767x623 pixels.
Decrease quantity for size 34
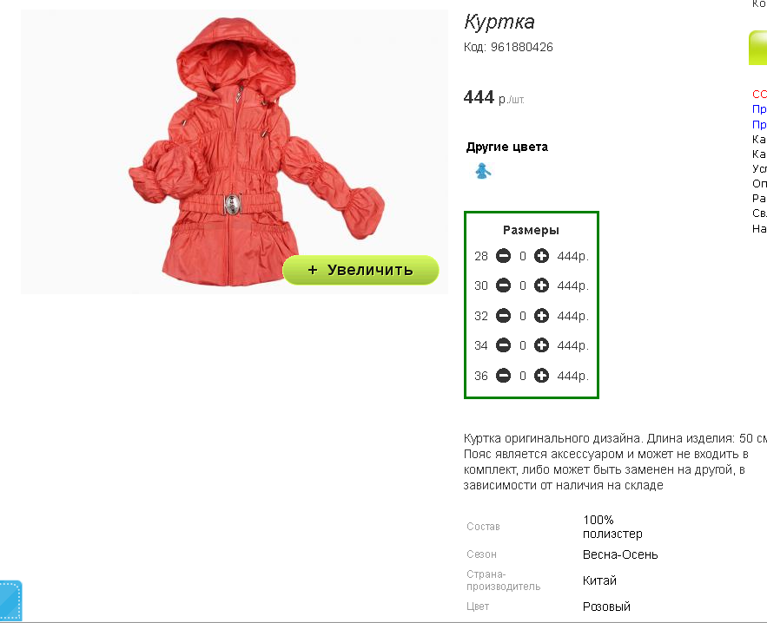tap(503, 345)
